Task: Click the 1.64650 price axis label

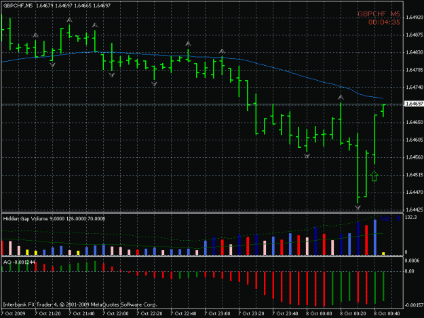Action: pyautogui.click(x=415, y=123)
